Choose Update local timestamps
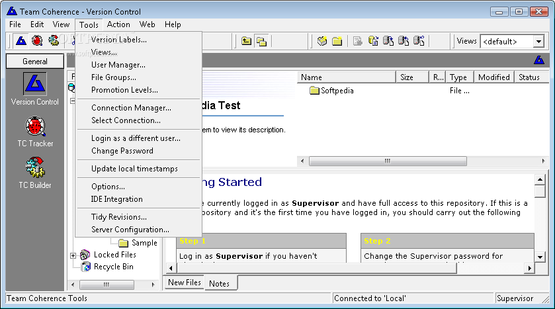555x309 pixels. click(139, 169)
